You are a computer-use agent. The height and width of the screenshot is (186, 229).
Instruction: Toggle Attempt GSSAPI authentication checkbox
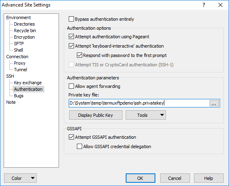point(71,137)
